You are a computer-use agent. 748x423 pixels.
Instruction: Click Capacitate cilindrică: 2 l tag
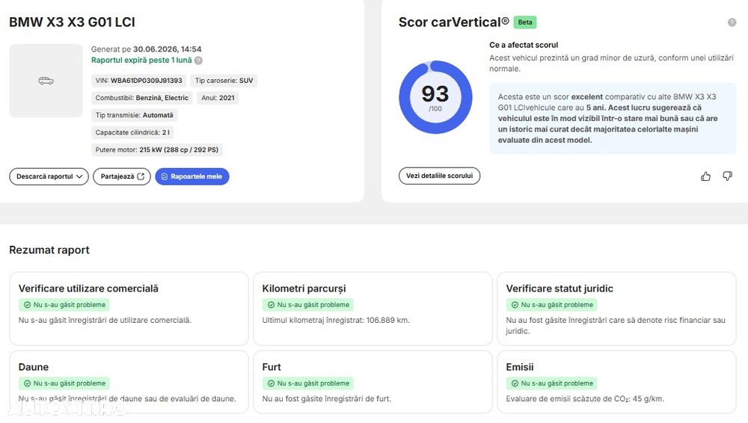pyautogui.click(x=132, y=132)
